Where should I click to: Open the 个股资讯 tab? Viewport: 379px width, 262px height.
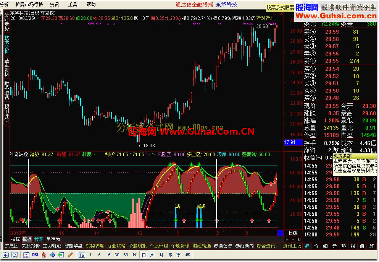coord(180,246)
